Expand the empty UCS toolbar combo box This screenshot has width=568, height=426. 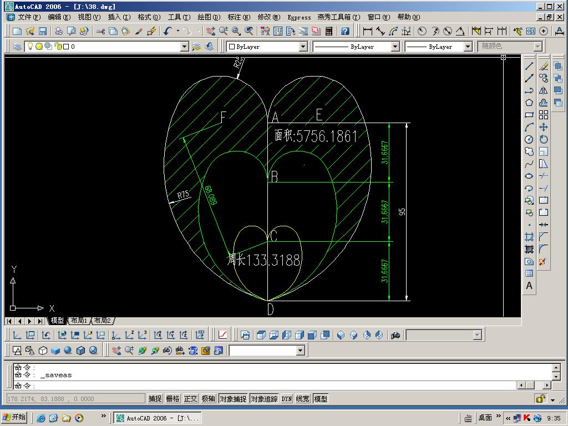300,351
